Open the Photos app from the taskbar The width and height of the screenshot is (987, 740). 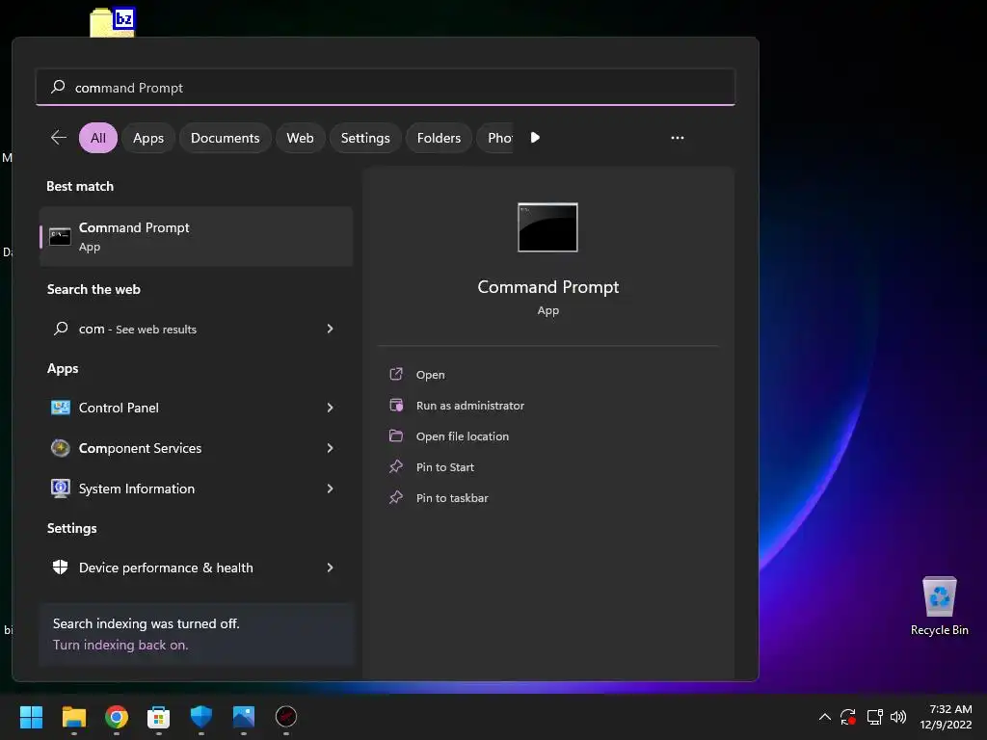coord(244,717)
